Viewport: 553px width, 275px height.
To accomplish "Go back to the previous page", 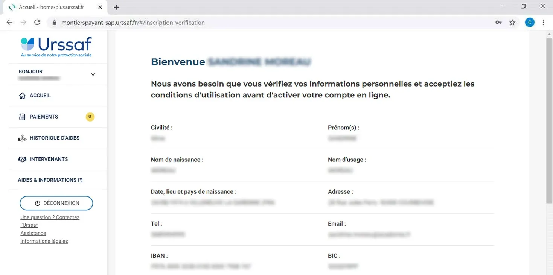I will click(10, 23).
